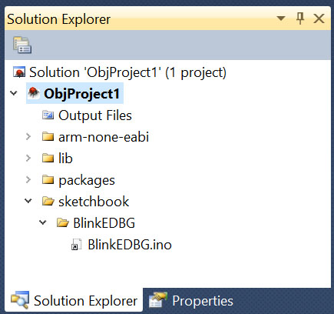Click the open sketchbook folder icon

[x=48, y=201]
